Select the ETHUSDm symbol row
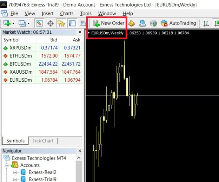219x182 pixels. [x=42, y=56]
